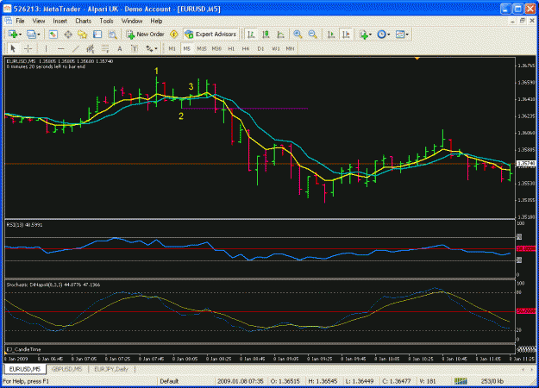Open MetaEditor yellow diamond icon
The width and height of the screenshot is (539, 388).
(x=174, y=34)
